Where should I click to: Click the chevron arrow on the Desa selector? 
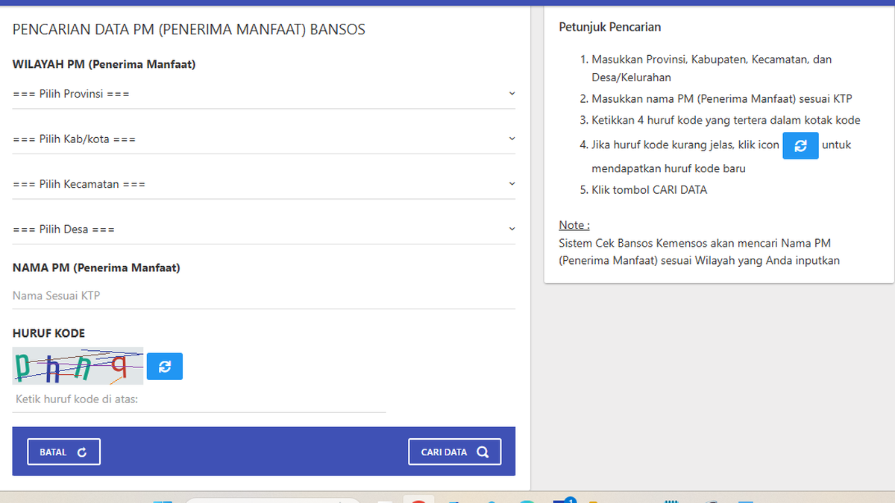tap(512, 229)
